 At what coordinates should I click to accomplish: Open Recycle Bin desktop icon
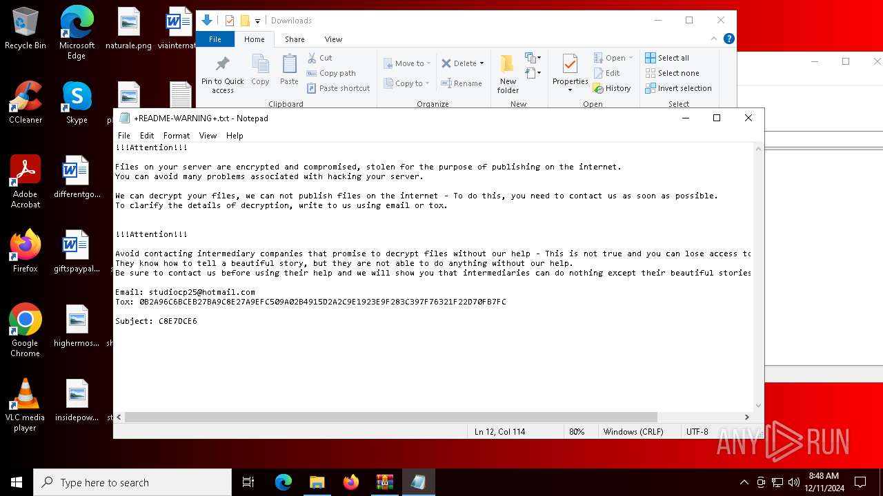click(26, 29)
